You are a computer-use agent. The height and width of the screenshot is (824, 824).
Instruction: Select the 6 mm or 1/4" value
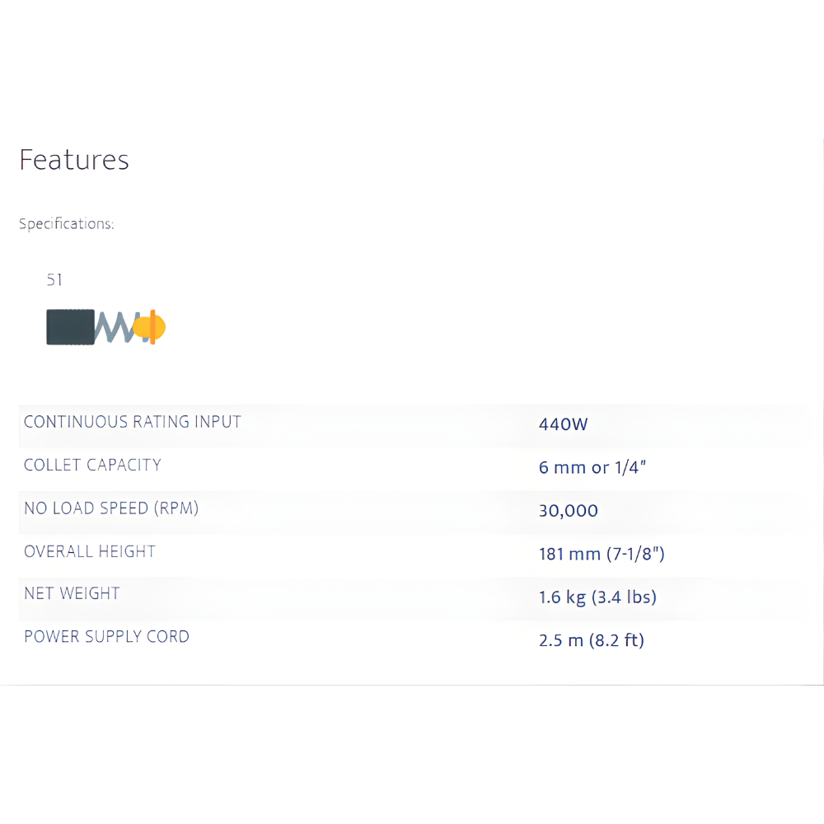click(x=592, y=468)
